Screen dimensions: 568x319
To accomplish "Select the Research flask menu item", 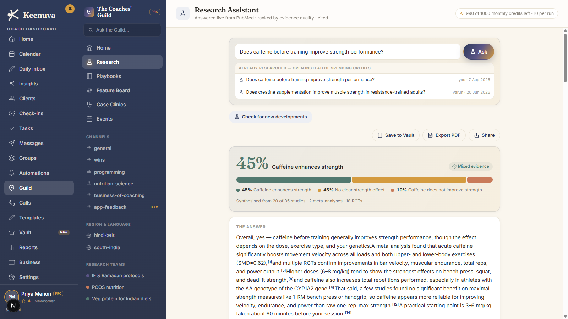I will click(122, 62).
